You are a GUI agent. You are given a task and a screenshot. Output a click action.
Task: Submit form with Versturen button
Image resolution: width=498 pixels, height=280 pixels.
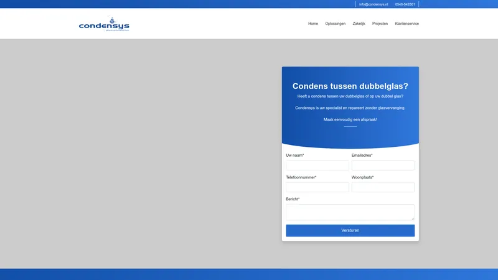pyautogui.click(x=350, y=230)
